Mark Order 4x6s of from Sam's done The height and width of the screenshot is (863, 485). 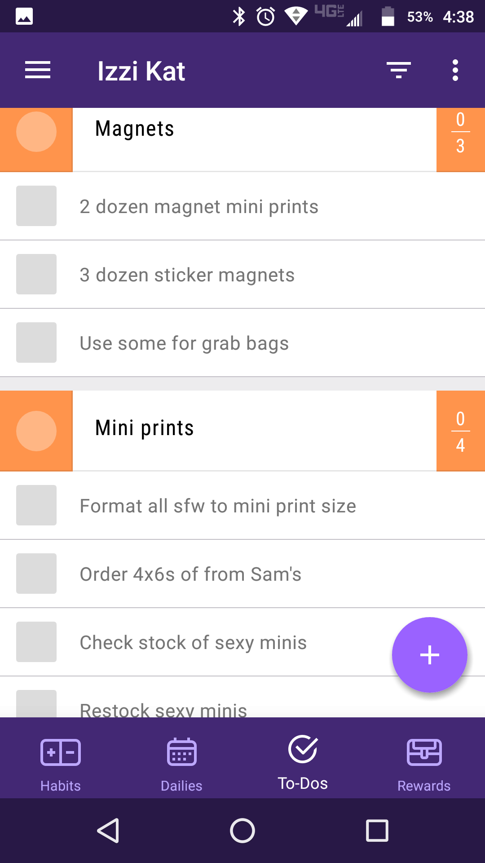pos(36,574)
